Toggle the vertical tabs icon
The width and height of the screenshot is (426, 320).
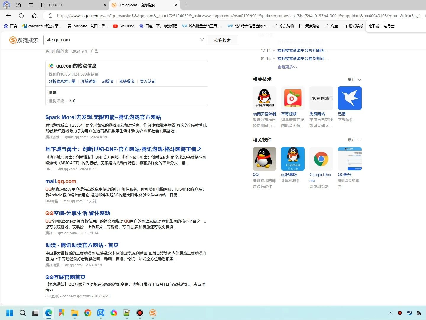31,5
